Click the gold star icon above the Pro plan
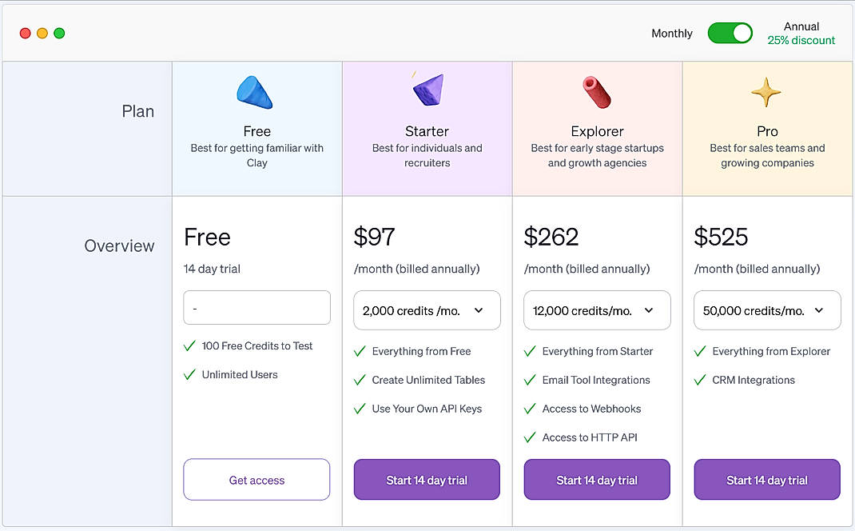 [x=766, y=90]
